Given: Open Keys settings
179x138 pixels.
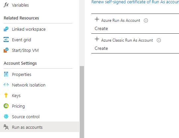Looking at the screenshot, I should [16, 96].
